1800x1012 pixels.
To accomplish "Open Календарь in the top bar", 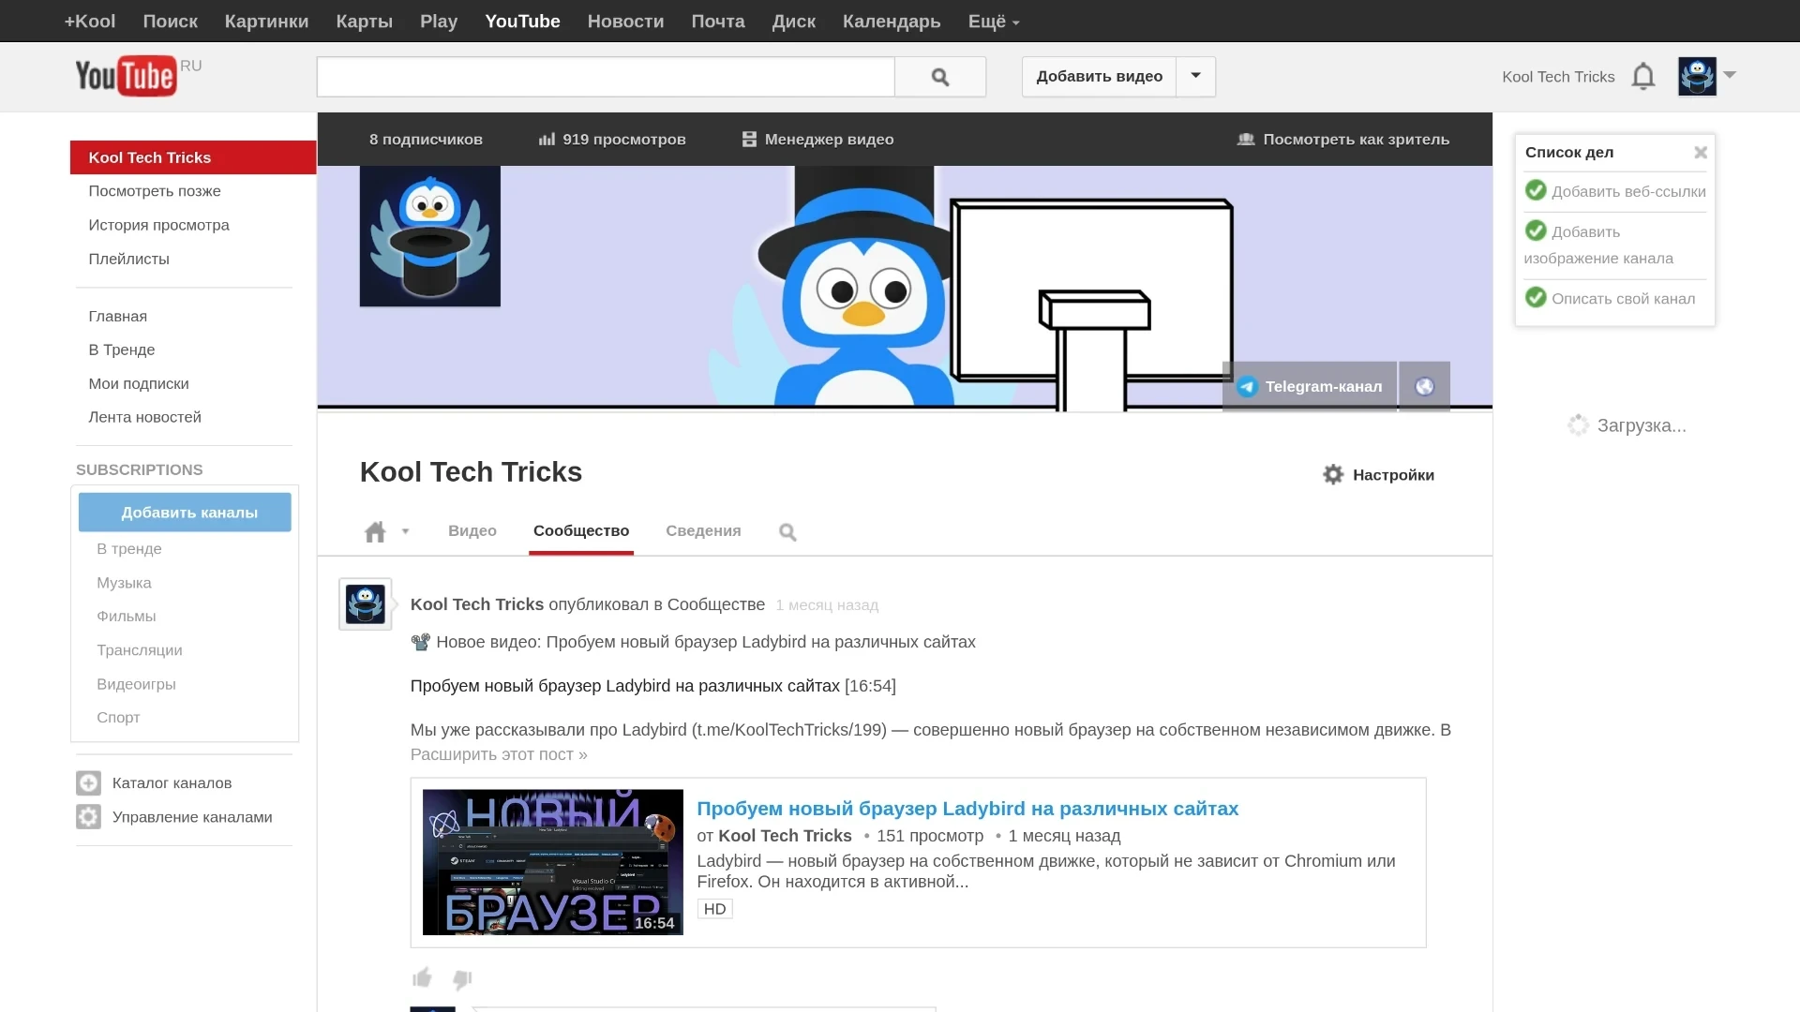I will pyautogui.click(x=891, y=21).
